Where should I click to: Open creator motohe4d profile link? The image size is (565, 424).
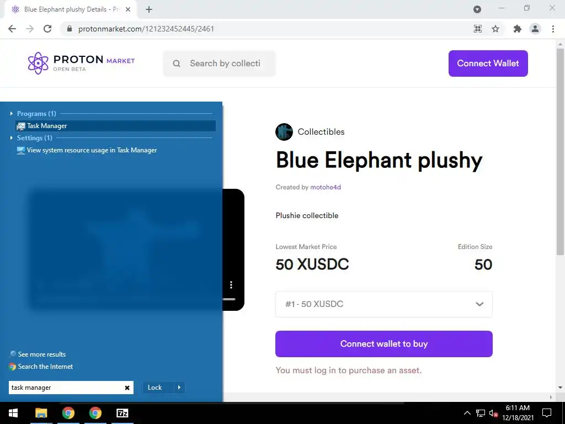(326, 187)
